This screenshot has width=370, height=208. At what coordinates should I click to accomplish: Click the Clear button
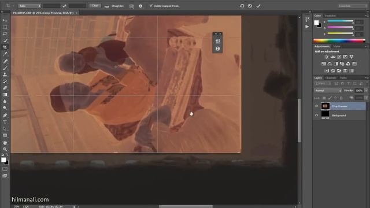(x=95, y=6)
